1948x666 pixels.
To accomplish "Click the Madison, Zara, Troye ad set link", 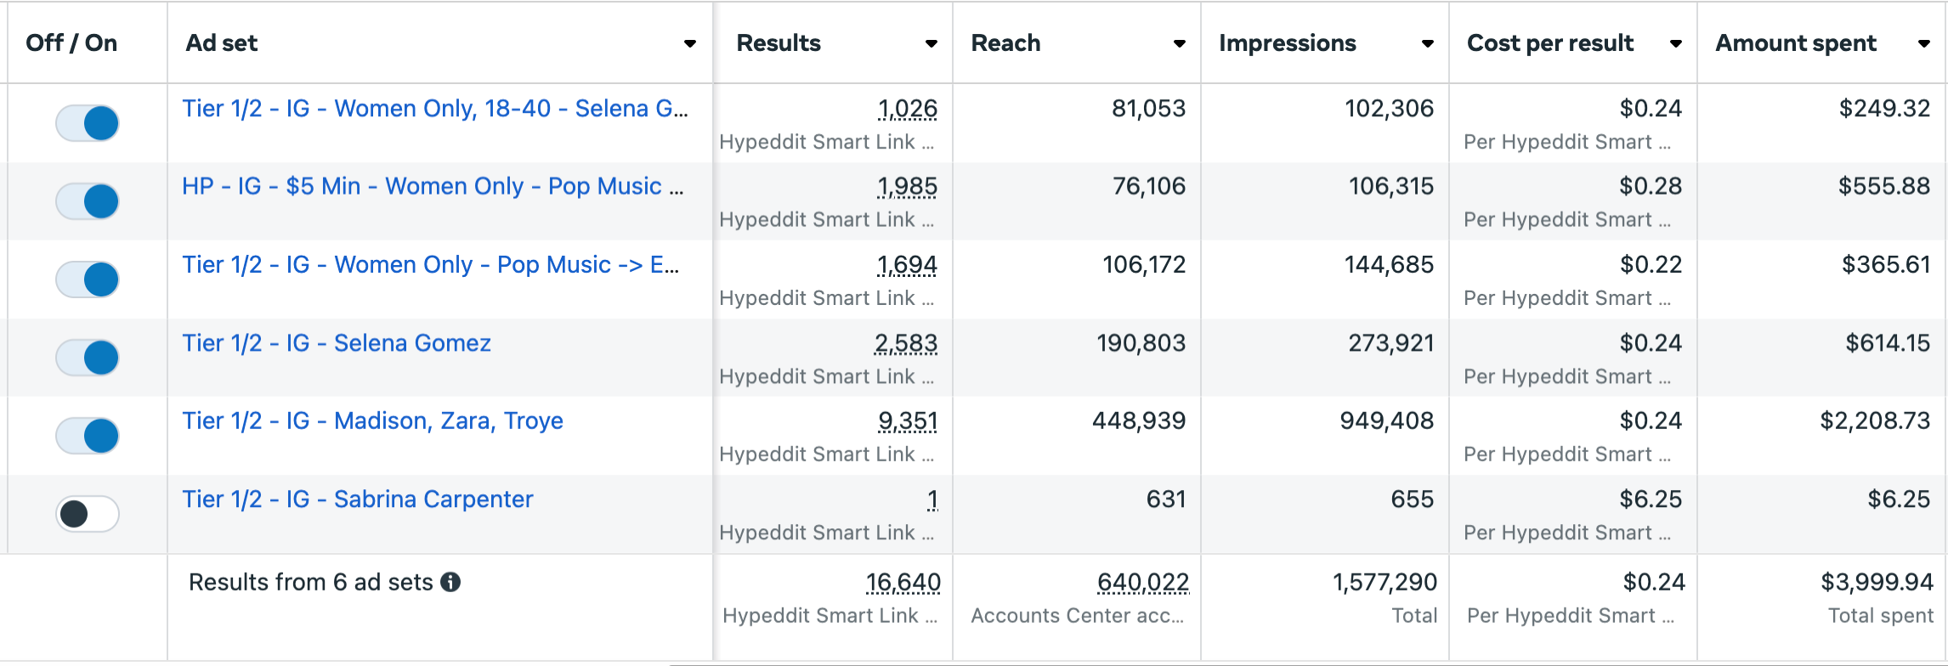I will pos(372,421).
